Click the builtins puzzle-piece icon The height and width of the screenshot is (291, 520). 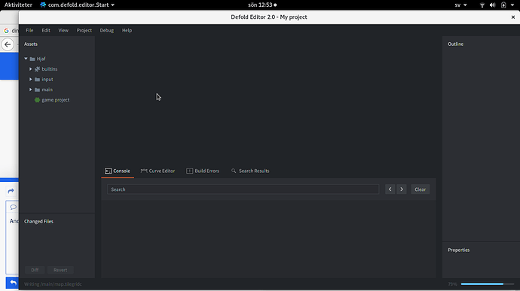click(37, 69)
